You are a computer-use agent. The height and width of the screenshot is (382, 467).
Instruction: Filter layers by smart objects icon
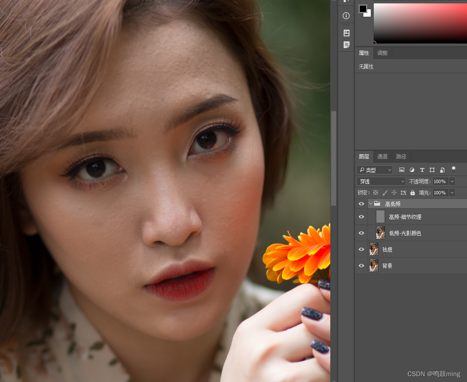click(442, 170)
